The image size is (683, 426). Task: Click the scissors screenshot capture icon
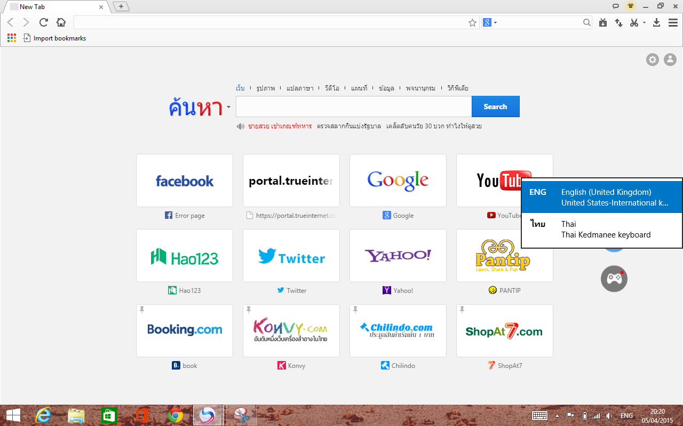click(x=634, y=22)
